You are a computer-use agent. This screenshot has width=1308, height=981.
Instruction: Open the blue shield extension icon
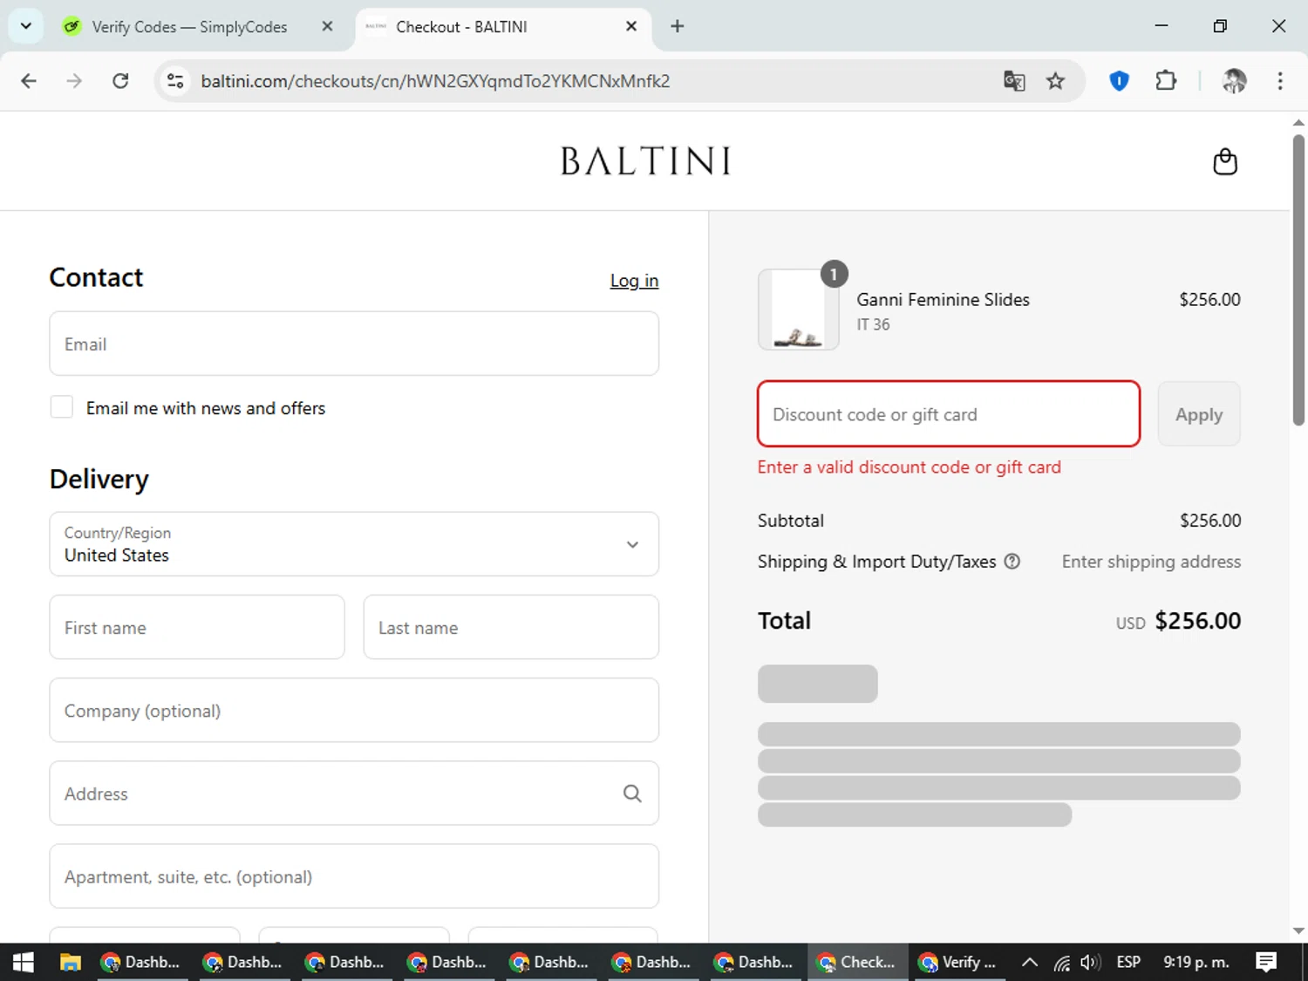[1119, 81]
